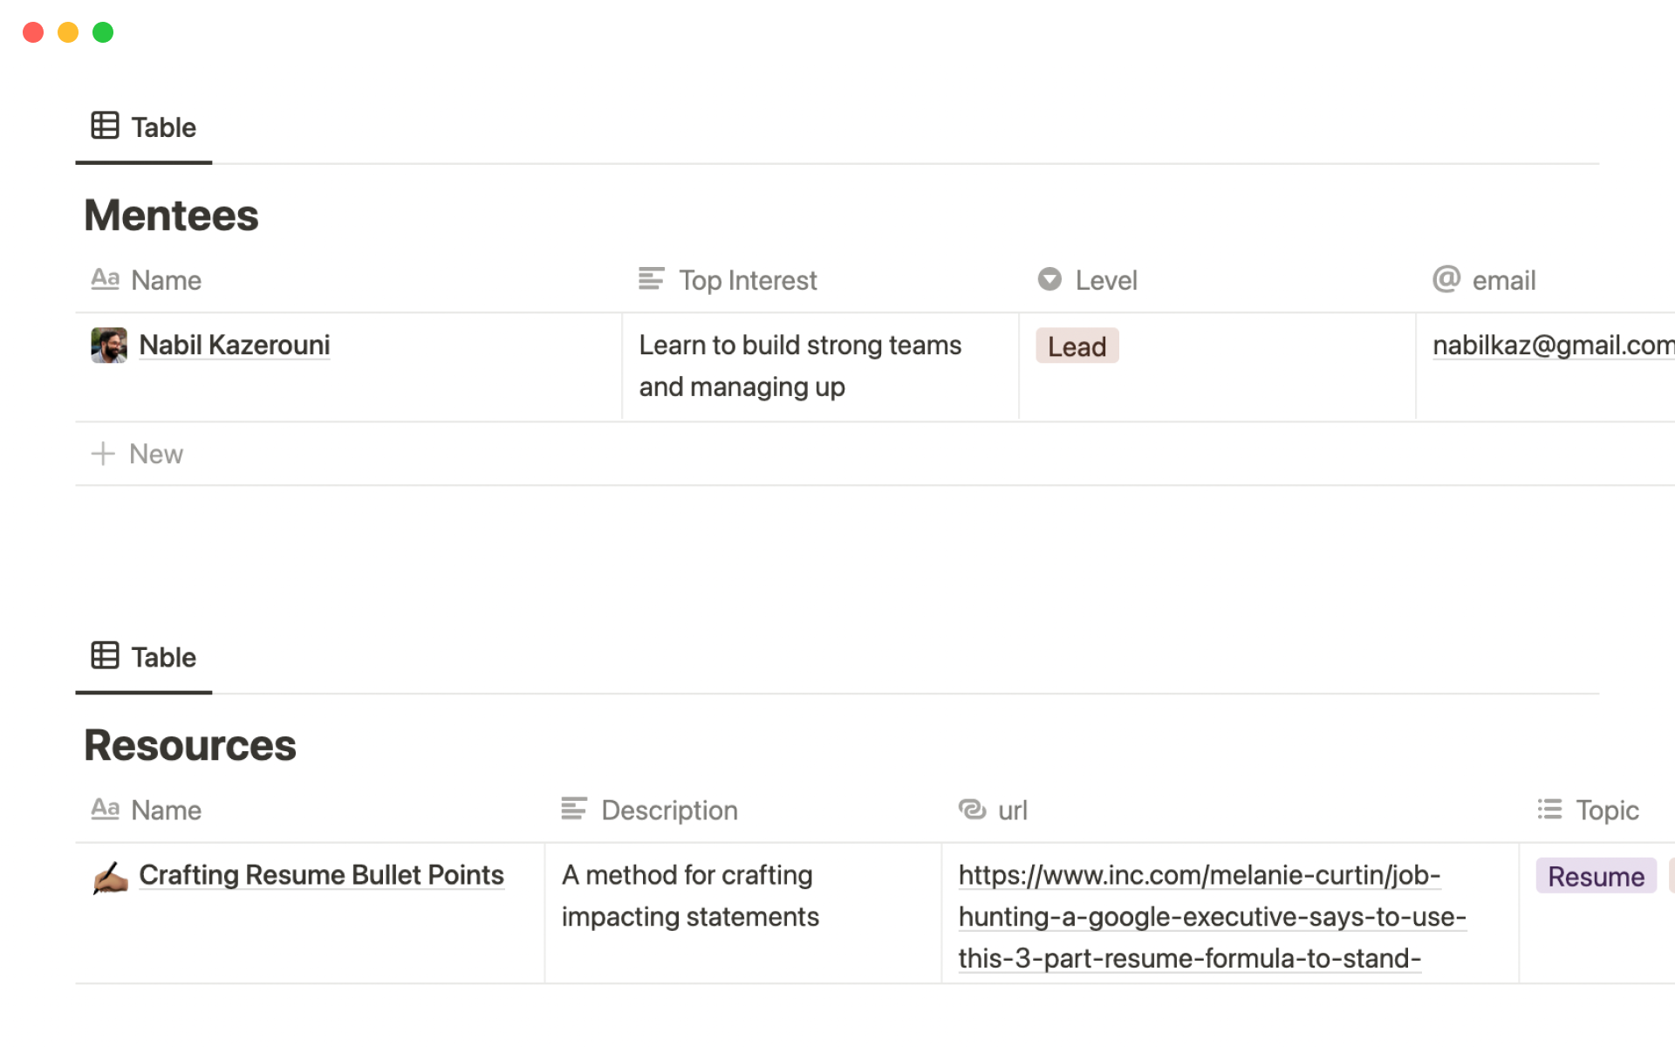Open the Nabil Kazerouni mentee page
The image size is (1675, 1047).
[234, 346]
